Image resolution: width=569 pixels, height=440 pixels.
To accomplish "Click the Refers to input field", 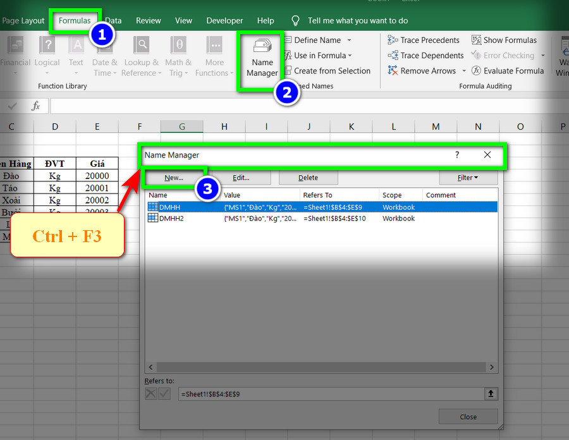I will (x=331, y=394).
